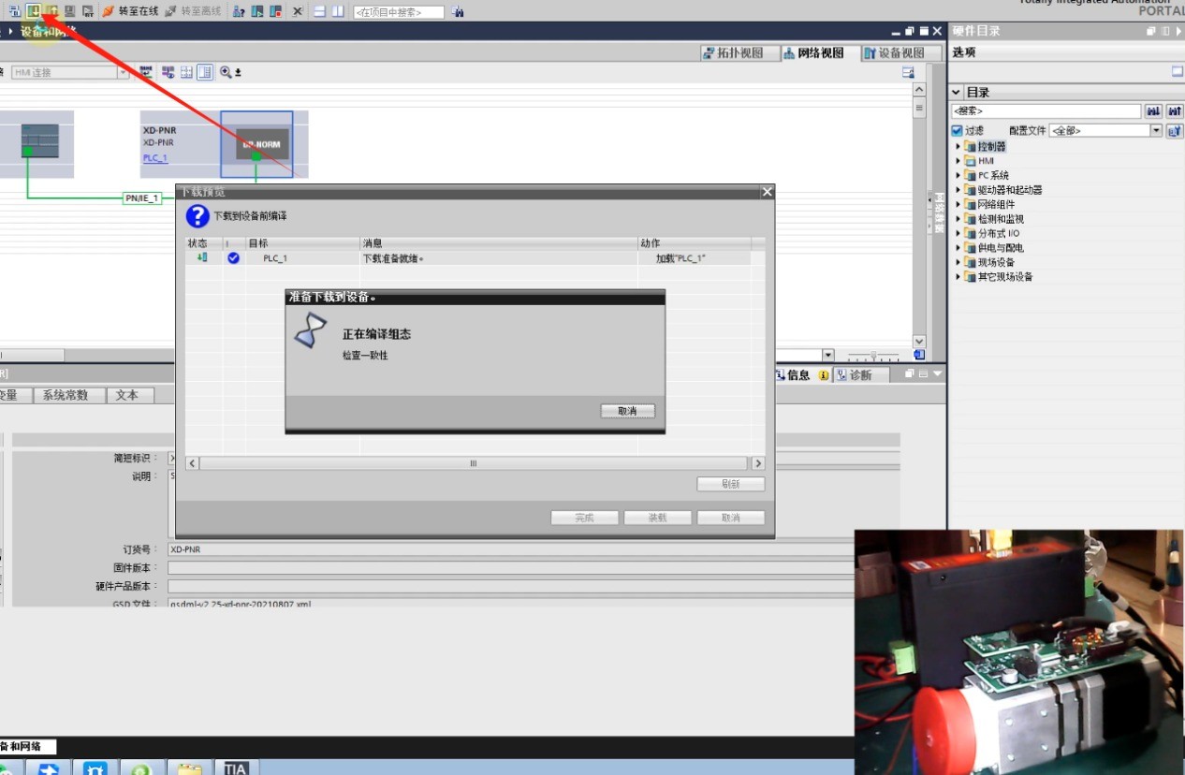
Task: Click the stop CPU icon
Action: click(275, 11)
